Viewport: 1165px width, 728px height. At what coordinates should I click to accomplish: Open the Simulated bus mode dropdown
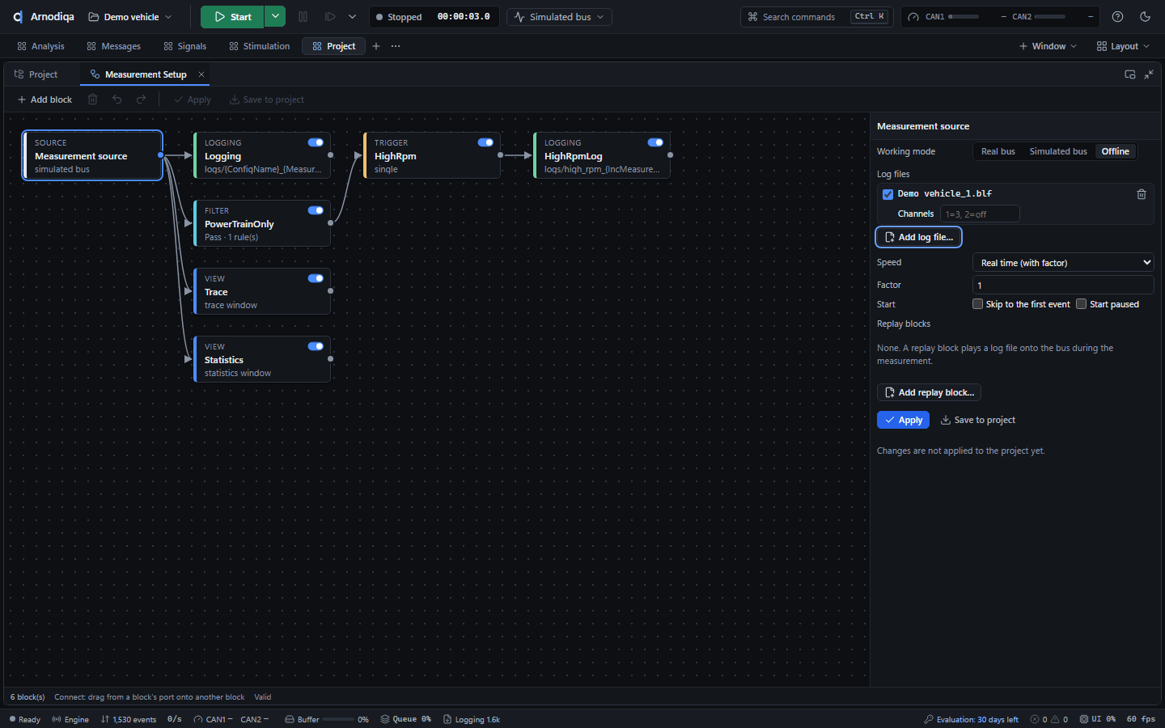coord(559,17)
